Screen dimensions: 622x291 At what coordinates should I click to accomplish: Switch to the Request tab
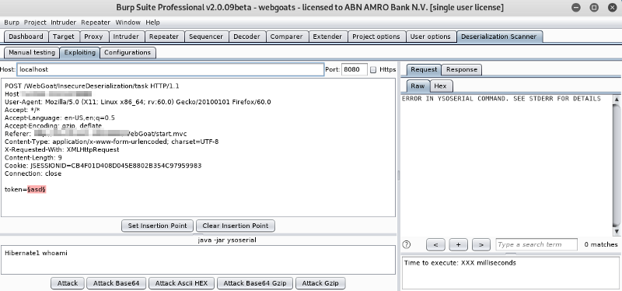(424, 69)
